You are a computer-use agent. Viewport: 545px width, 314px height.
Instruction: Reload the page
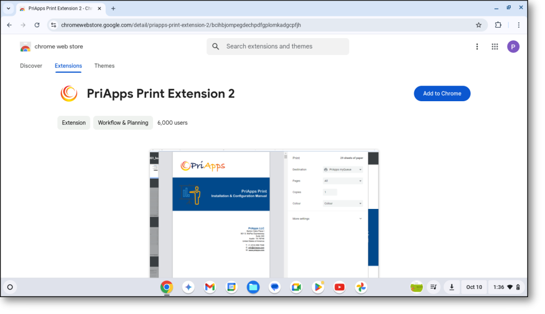click(x=37, y=25)
